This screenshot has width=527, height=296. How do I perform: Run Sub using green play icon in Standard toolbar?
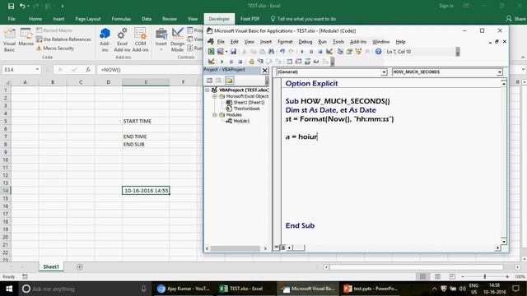pyautogui.click(x=302, y=52)
